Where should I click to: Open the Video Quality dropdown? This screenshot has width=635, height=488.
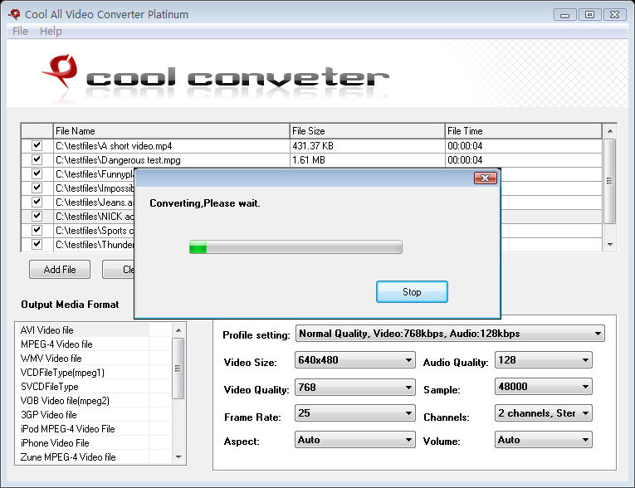point(354,388)
